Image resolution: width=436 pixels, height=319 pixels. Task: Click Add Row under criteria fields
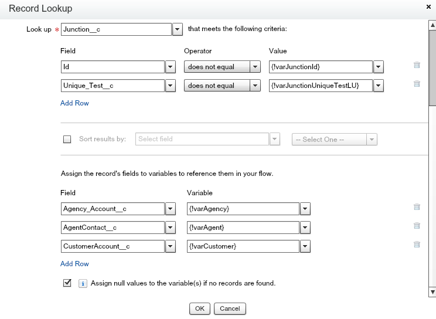click(x=74, y=103)
